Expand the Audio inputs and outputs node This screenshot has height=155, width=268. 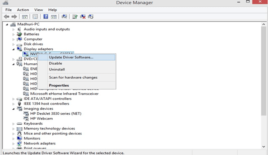point(13,30)
